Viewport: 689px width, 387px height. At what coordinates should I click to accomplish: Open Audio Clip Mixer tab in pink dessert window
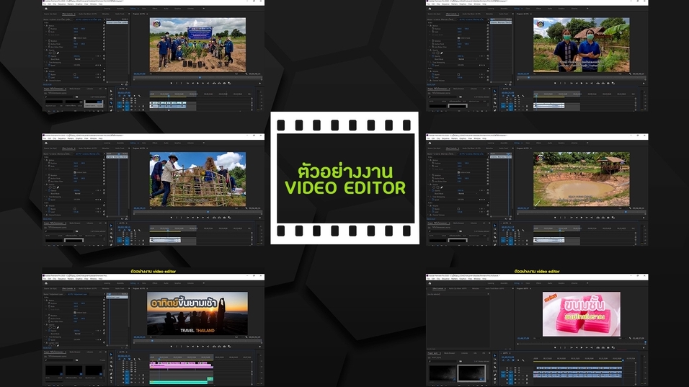point(458,288)
